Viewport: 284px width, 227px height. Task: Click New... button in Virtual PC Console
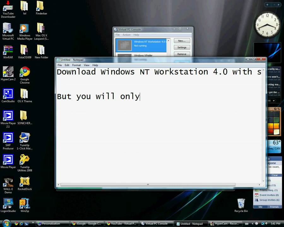click(182, 41)
